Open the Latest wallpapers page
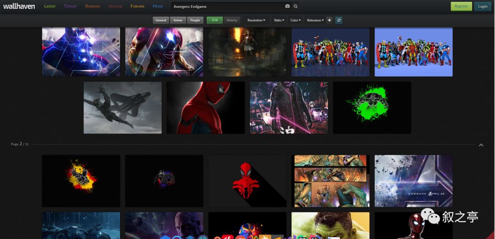 point(50,6)
